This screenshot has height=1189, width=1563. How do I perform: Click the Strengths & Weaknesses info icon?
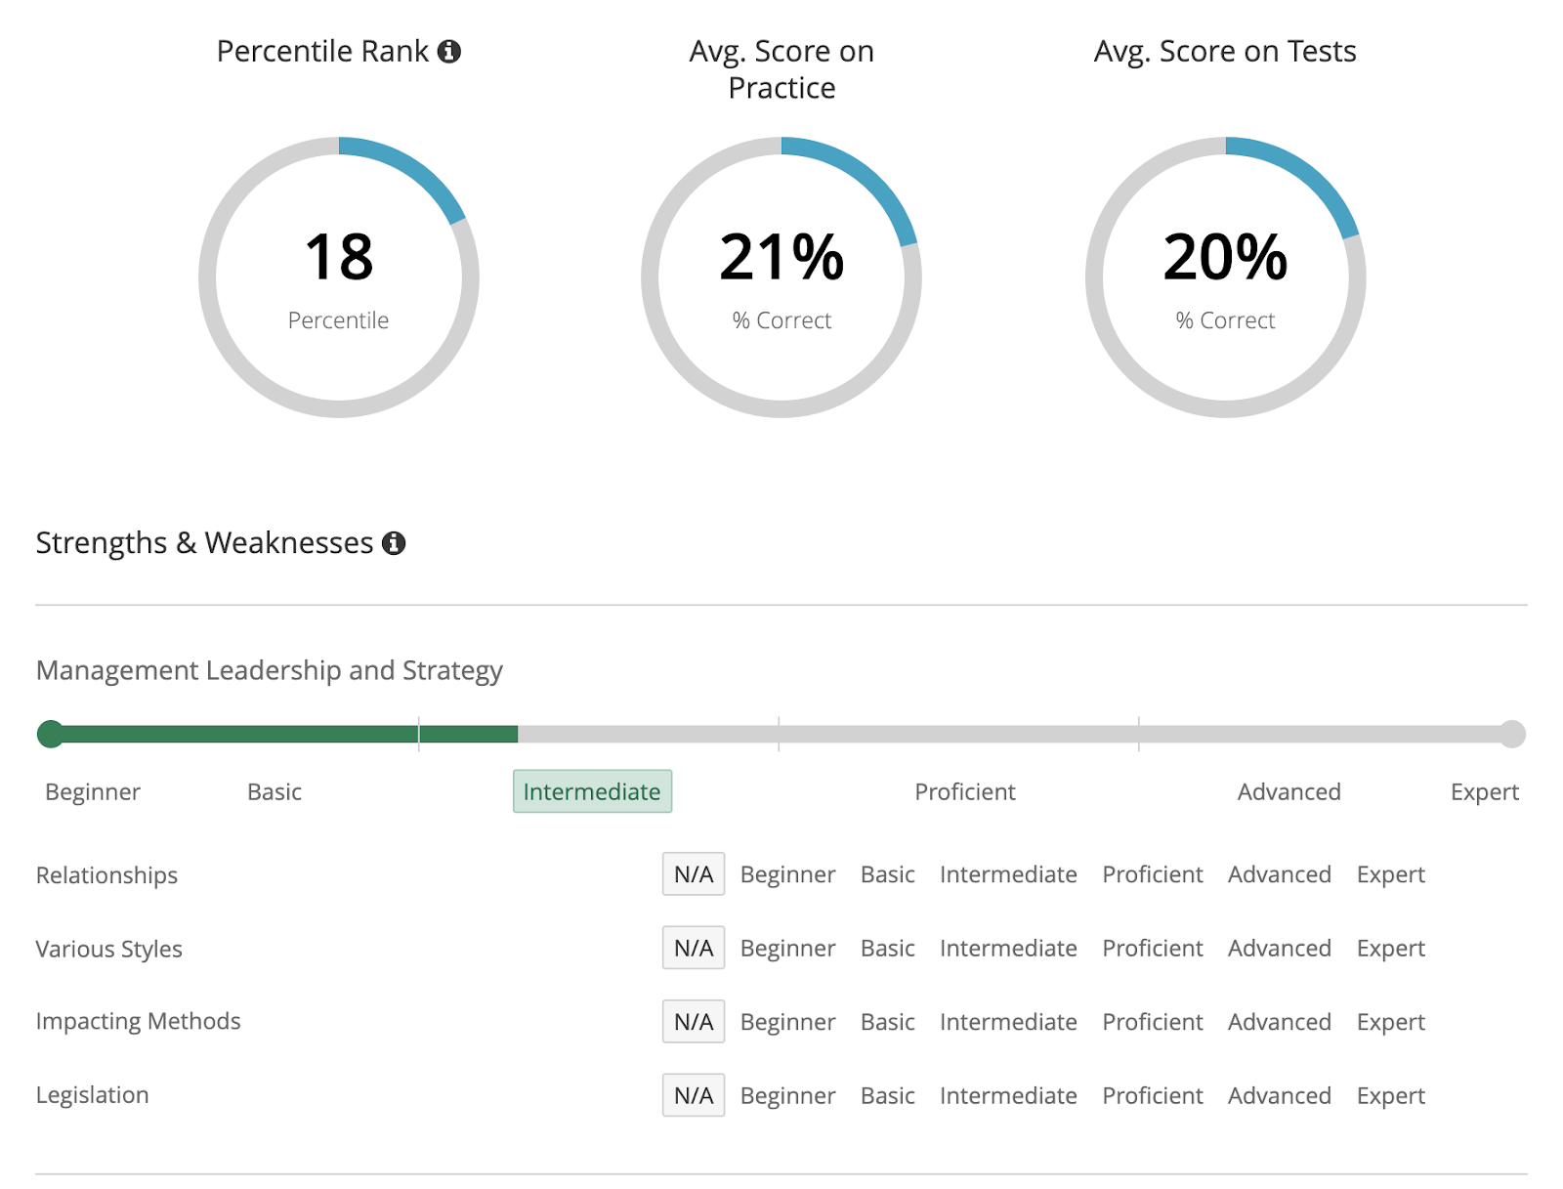point(394,543)
